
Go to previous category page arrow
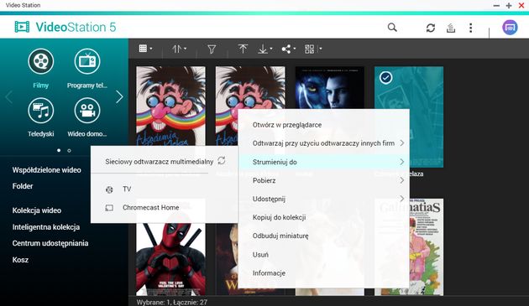click(x=8, y=96)
